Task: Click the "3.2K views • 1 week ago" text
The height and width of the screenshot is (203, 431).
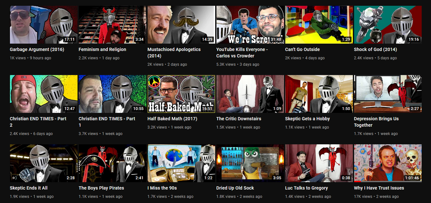Action: (170, 127)
